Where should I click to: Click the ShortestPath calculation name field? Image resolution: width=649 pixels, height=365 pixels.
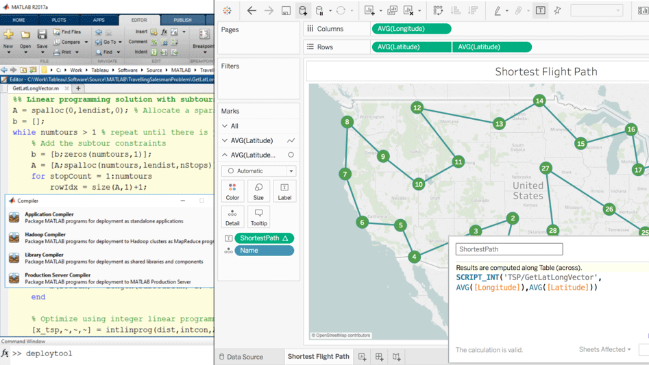[x=509, y=249]
